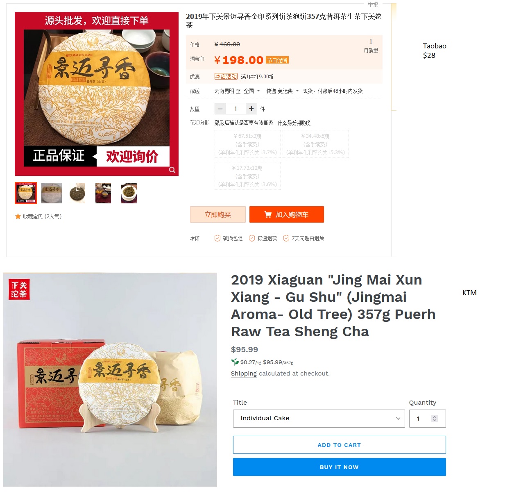Click the minus quantity icon
This screenshot has height=501, width=505.
click(220, 109)
